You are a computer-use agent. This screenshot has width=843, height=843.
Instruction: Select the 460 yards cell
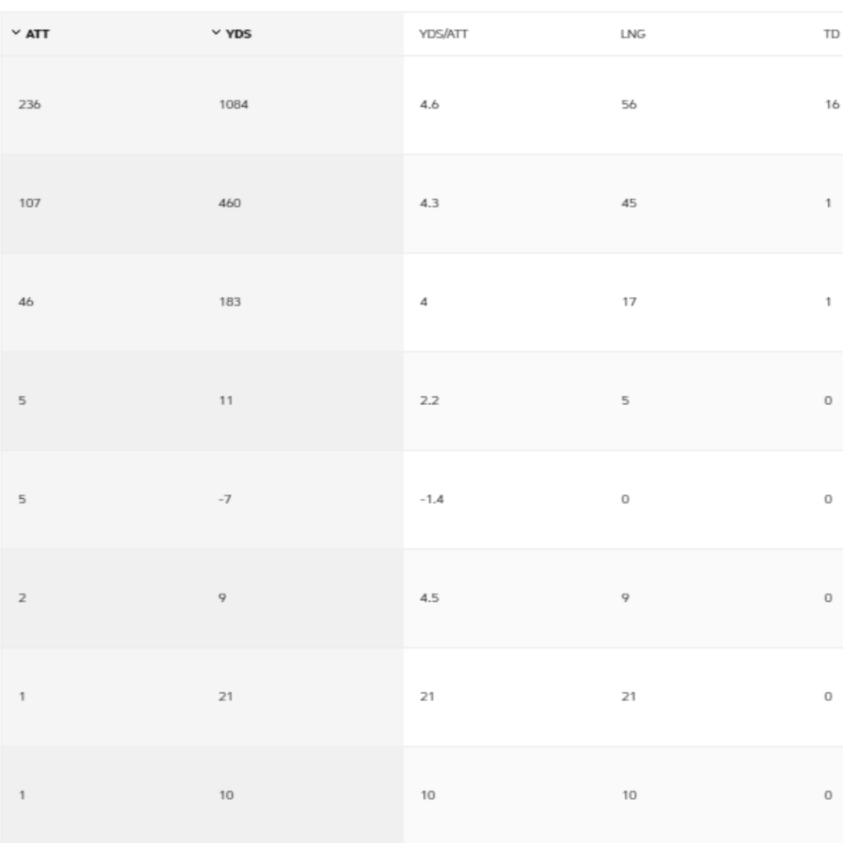click(230, 203)
